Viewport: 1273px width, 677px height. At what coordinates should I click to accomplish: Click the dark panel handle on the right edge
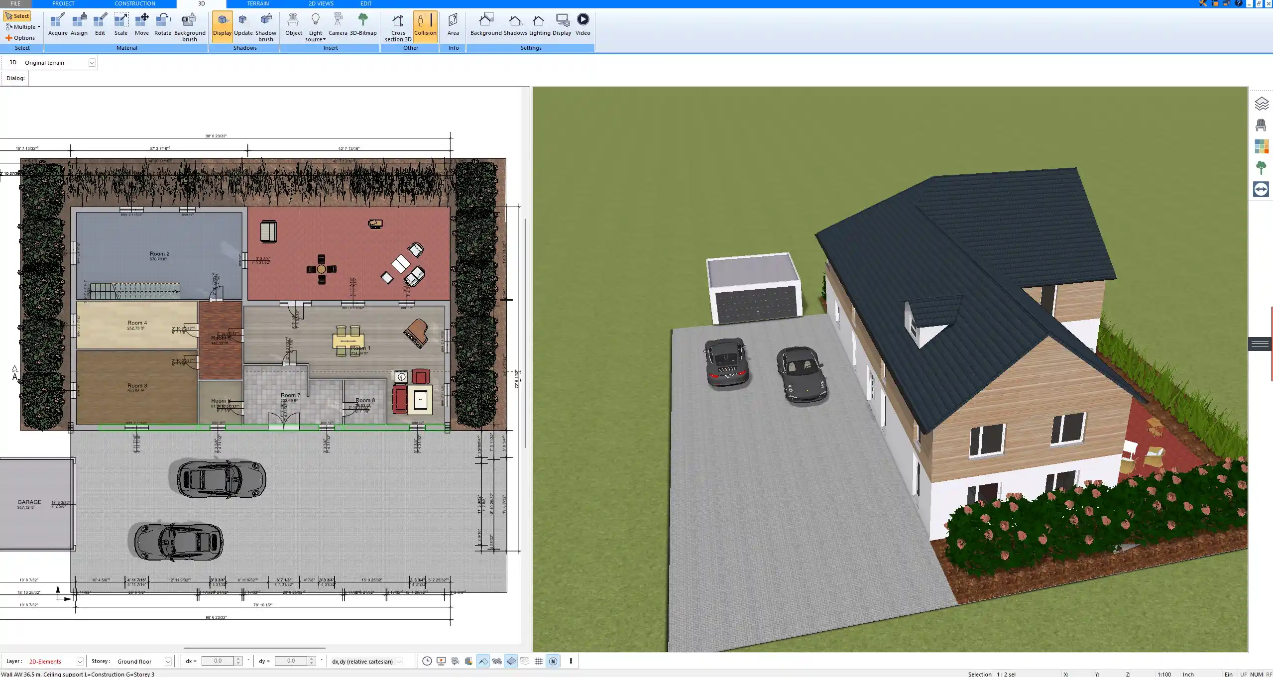click(1260, 343)
